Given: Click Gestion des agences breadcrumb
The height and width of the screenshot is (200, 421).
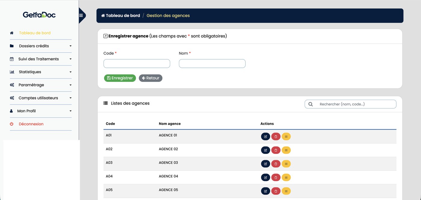Looking at the screenshot, I should tap(168, 15).
